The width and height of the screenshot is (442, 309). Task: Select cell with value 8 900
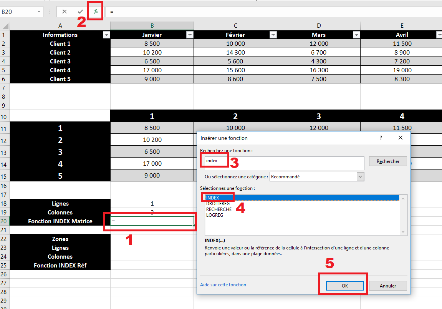(402, 53)
